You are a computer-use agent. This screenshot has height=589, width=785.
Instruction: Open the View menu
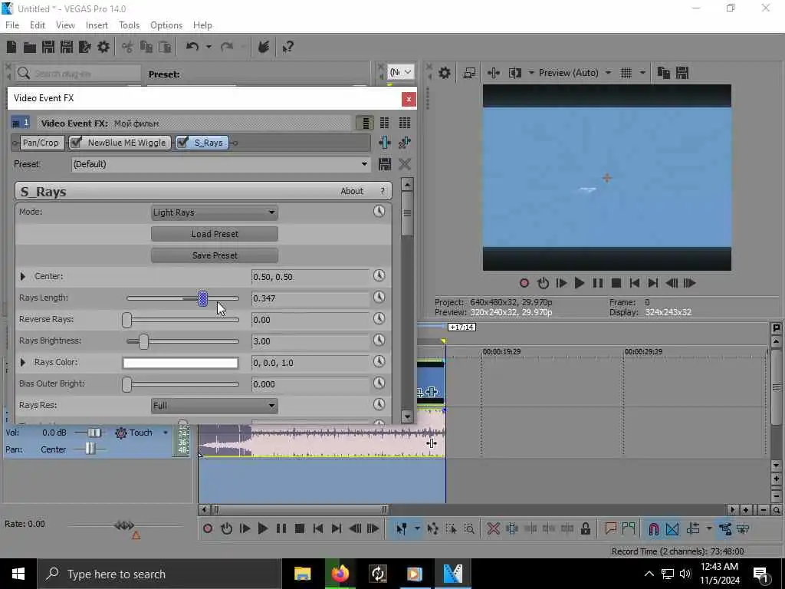[65, 25]
